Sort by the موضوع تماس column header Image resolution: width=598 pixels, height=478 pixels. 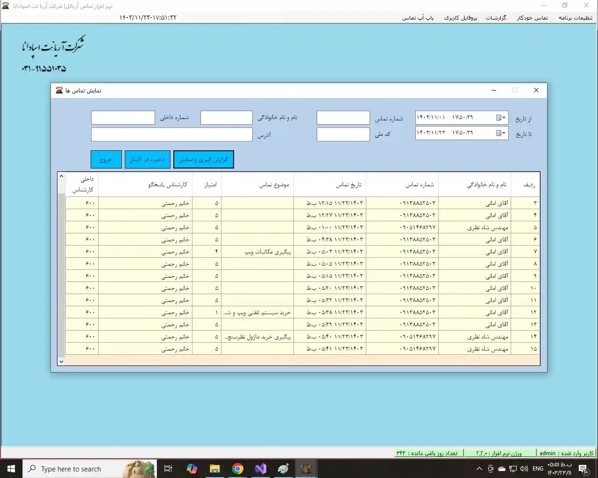(x=257, y=185)
